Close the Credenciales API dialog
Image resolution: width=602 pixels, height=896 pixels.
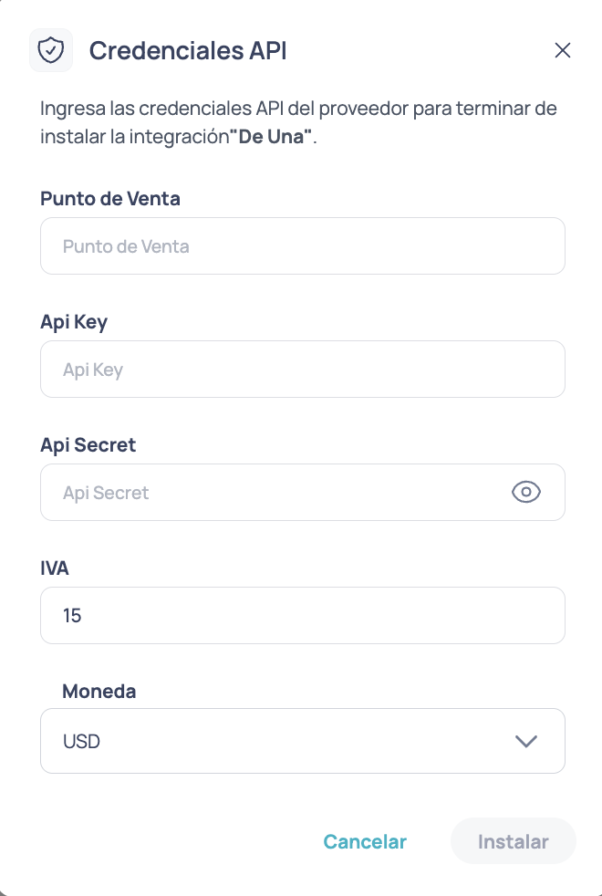(563, 50)
